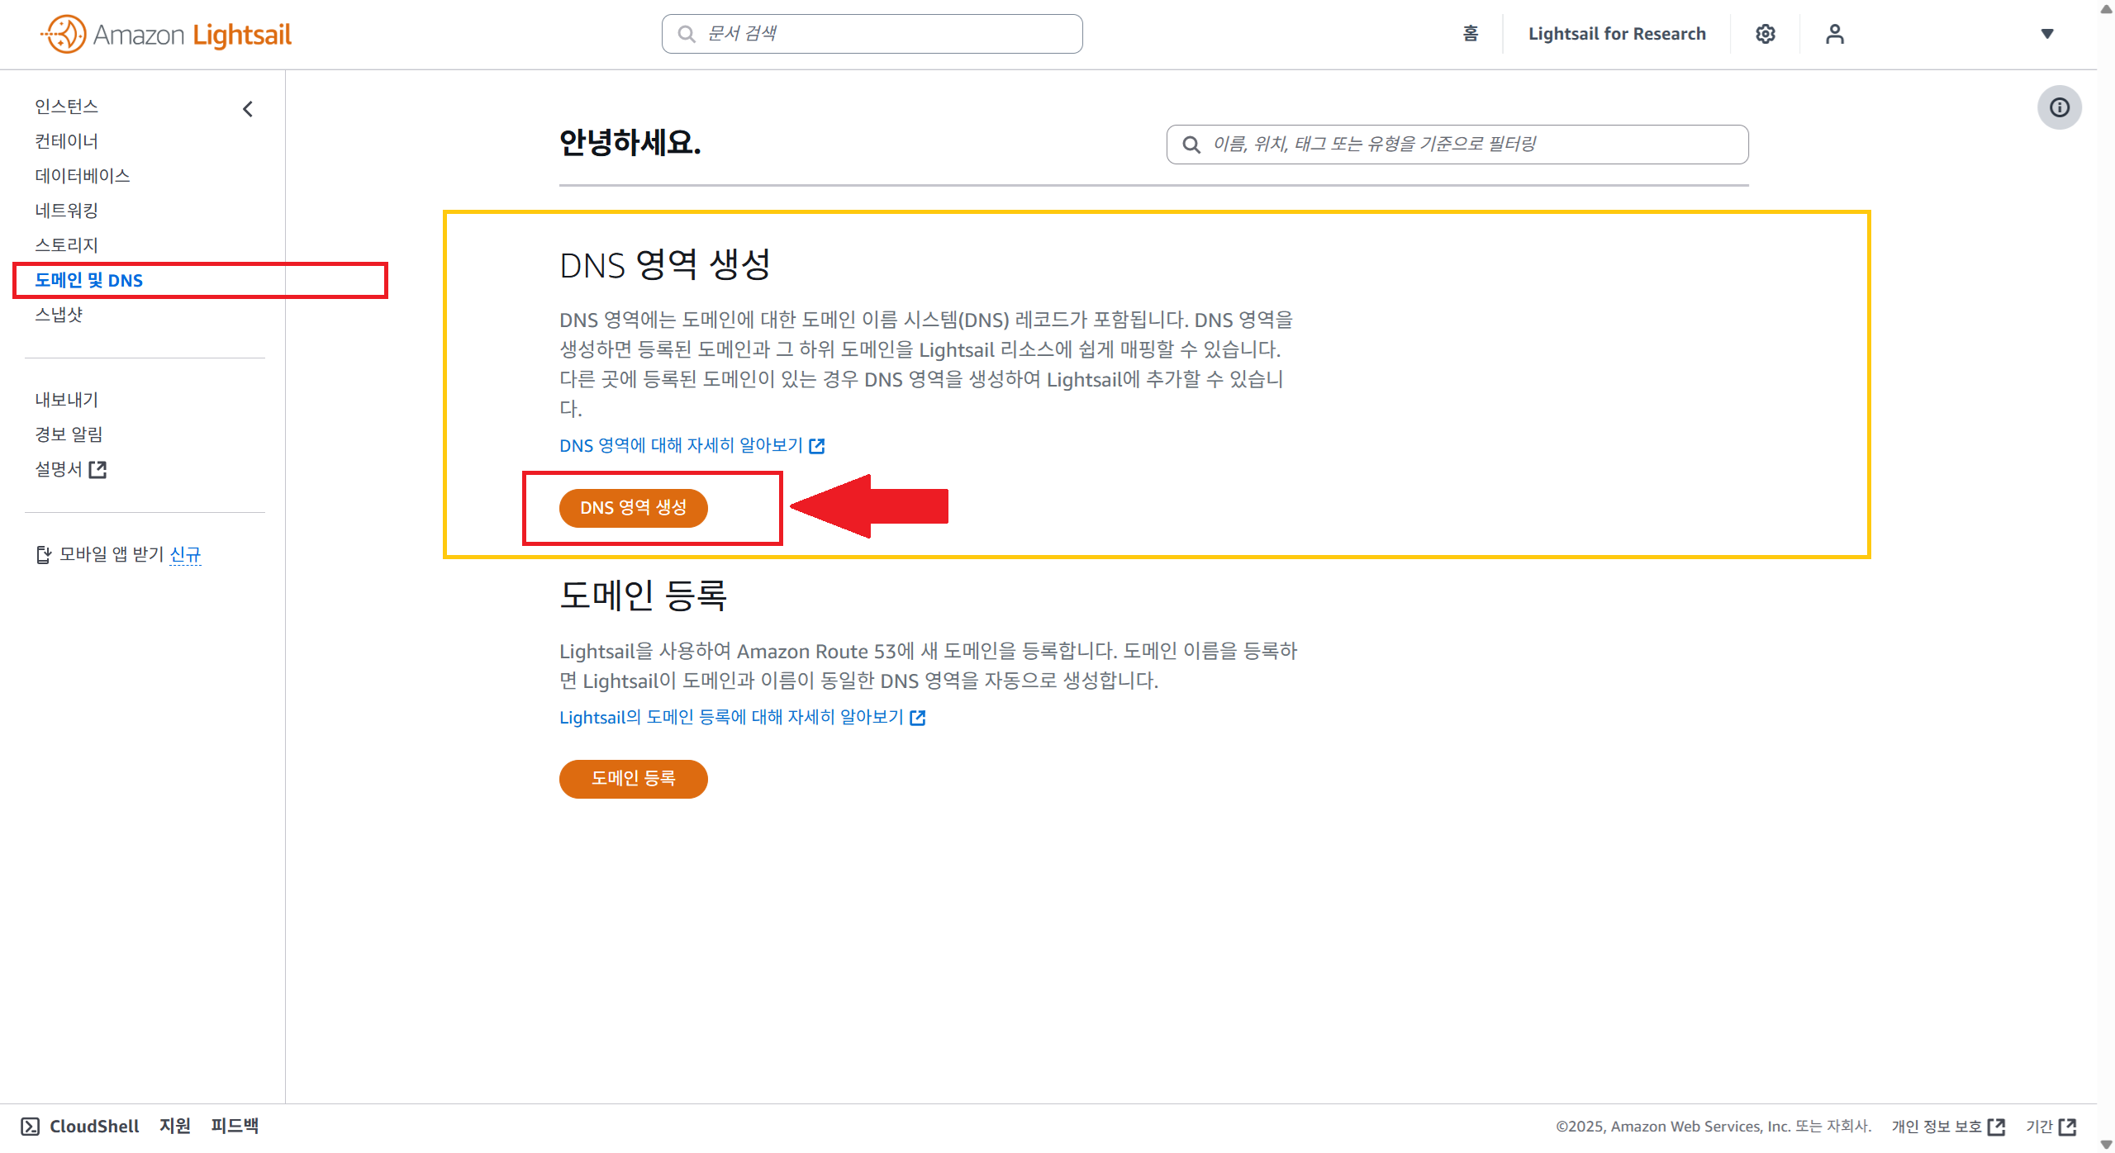Collapse the left sidebar with the chevron
This screenshot has height=1153, width=2115.
coord(248,109)
